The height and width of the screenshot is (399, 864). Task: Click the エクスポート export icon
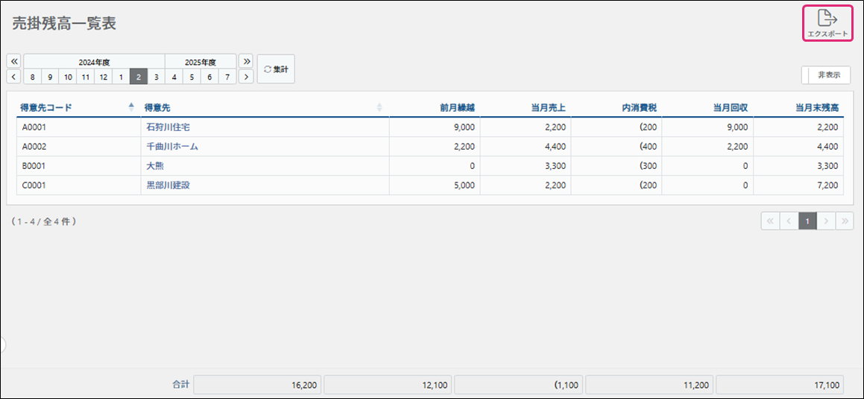(x=827, y=22)
